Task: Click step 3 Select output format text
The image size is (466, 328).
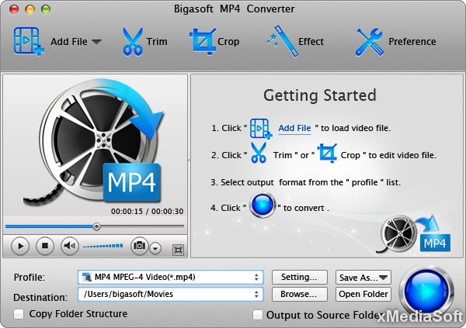Action: [305, 182]
